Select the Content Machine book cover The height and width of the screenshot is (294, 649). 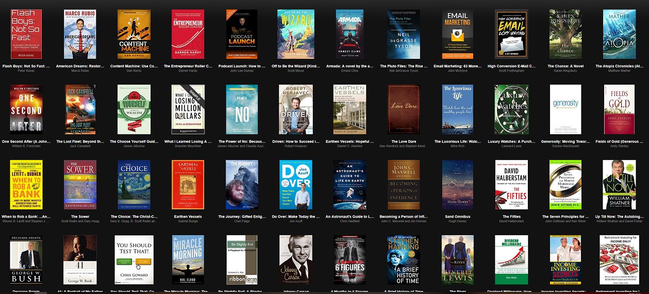click(134, 34)
